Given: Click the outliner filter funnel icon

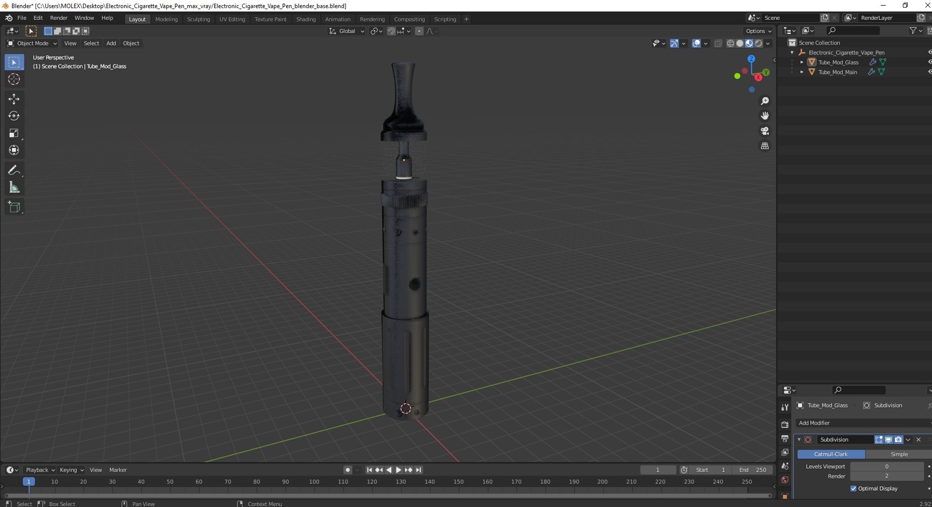Looking at the screenshot, I should pos(913,31).
